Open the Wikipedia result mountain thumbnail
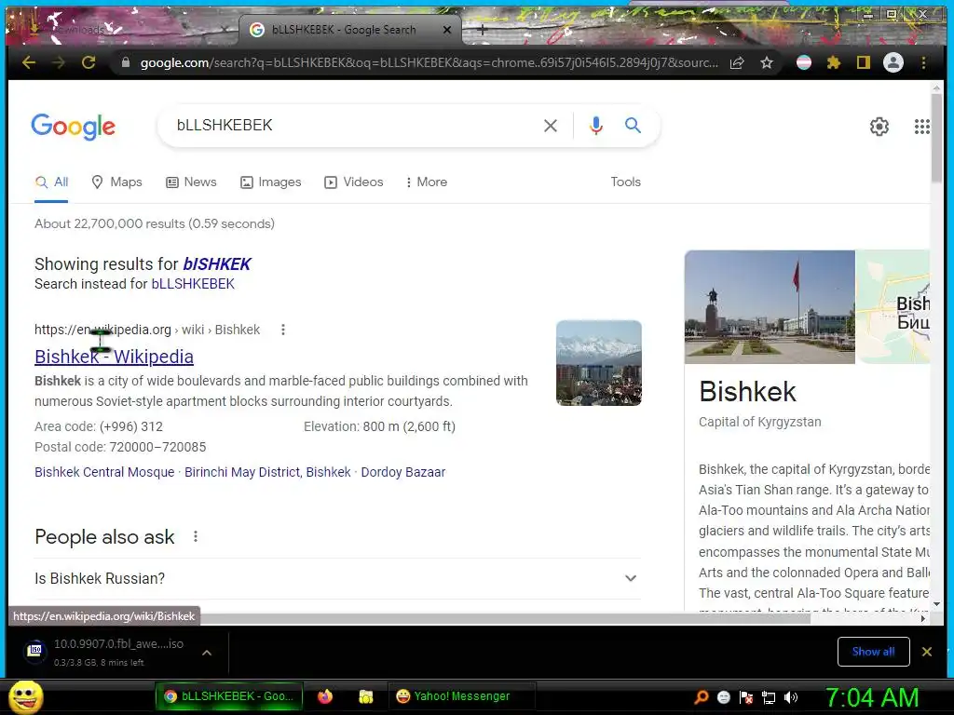This screenshot has height=715, width=954. (599, 363)
